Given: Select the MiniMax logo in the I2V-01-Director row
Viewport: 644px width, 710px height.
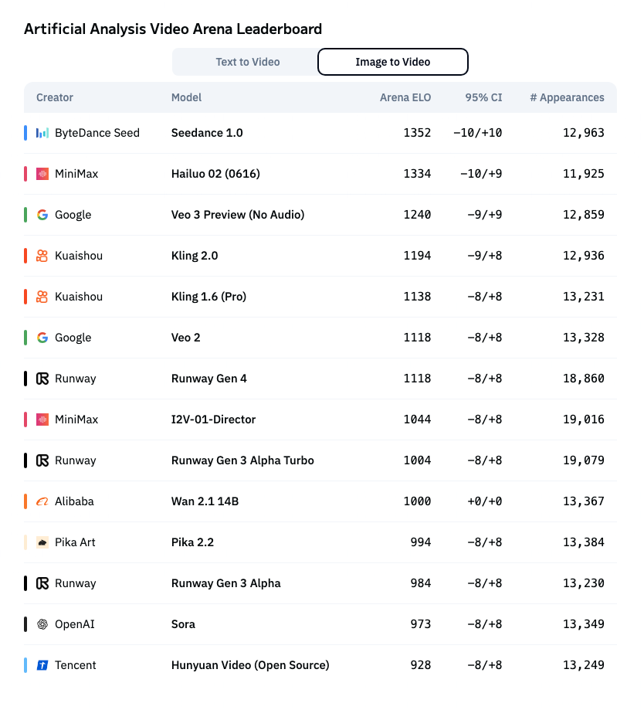Looking at the screenshot, I should click(42, 420).
